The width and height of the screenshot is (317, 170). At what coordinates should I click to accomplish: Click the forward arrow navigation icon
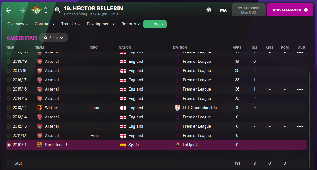coord(22,10)
